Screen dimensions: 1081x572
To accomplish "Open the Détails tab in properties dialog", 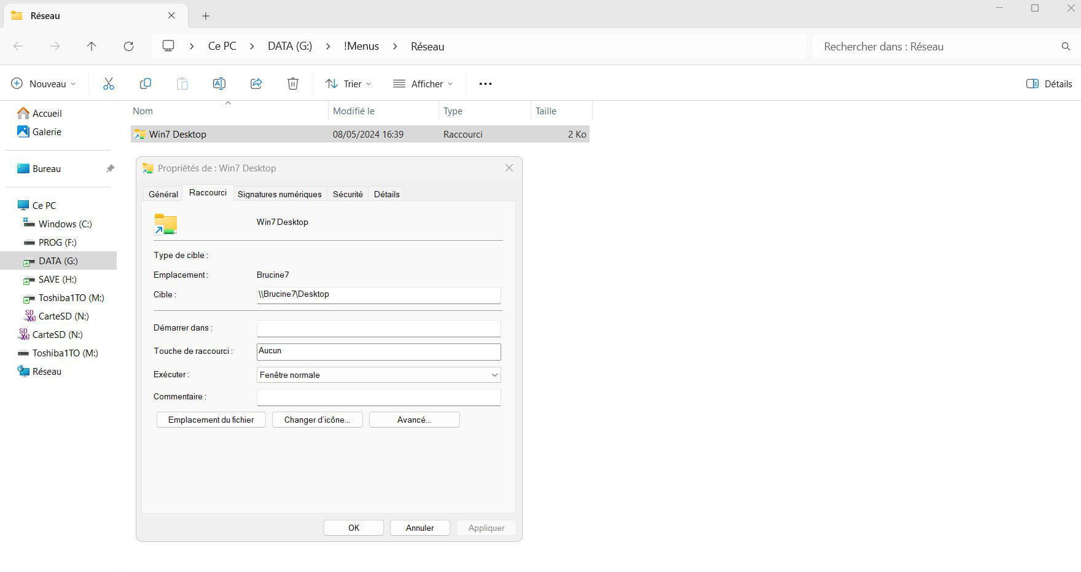I will (x=387, y=194).
